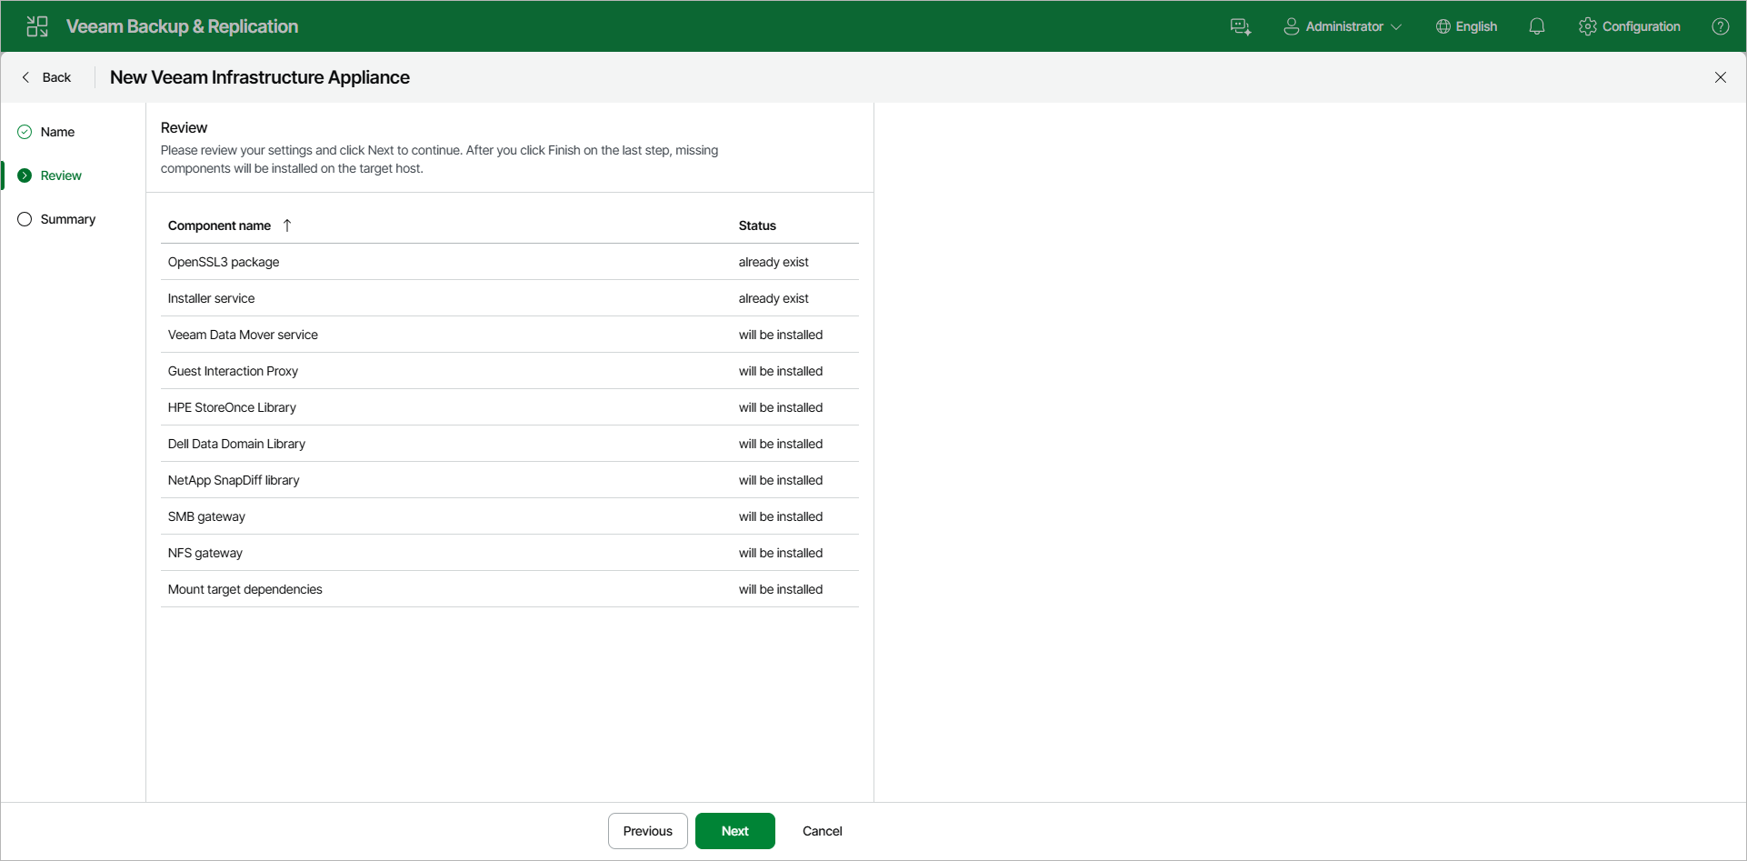Click the New Veeam Infrastructure Appliance heading
The height and width of the screenshot is (861, 1747).
click(260, 77)
